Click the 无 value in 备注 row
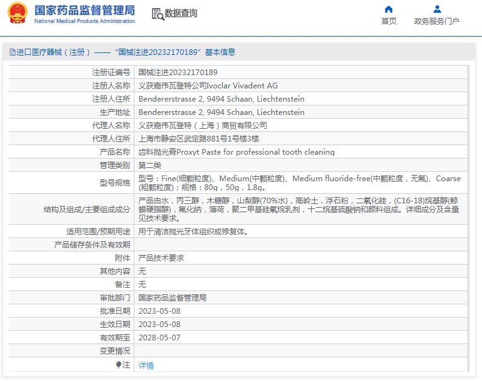This screenshot has width=482, height=382. click(x=142, y=284)
